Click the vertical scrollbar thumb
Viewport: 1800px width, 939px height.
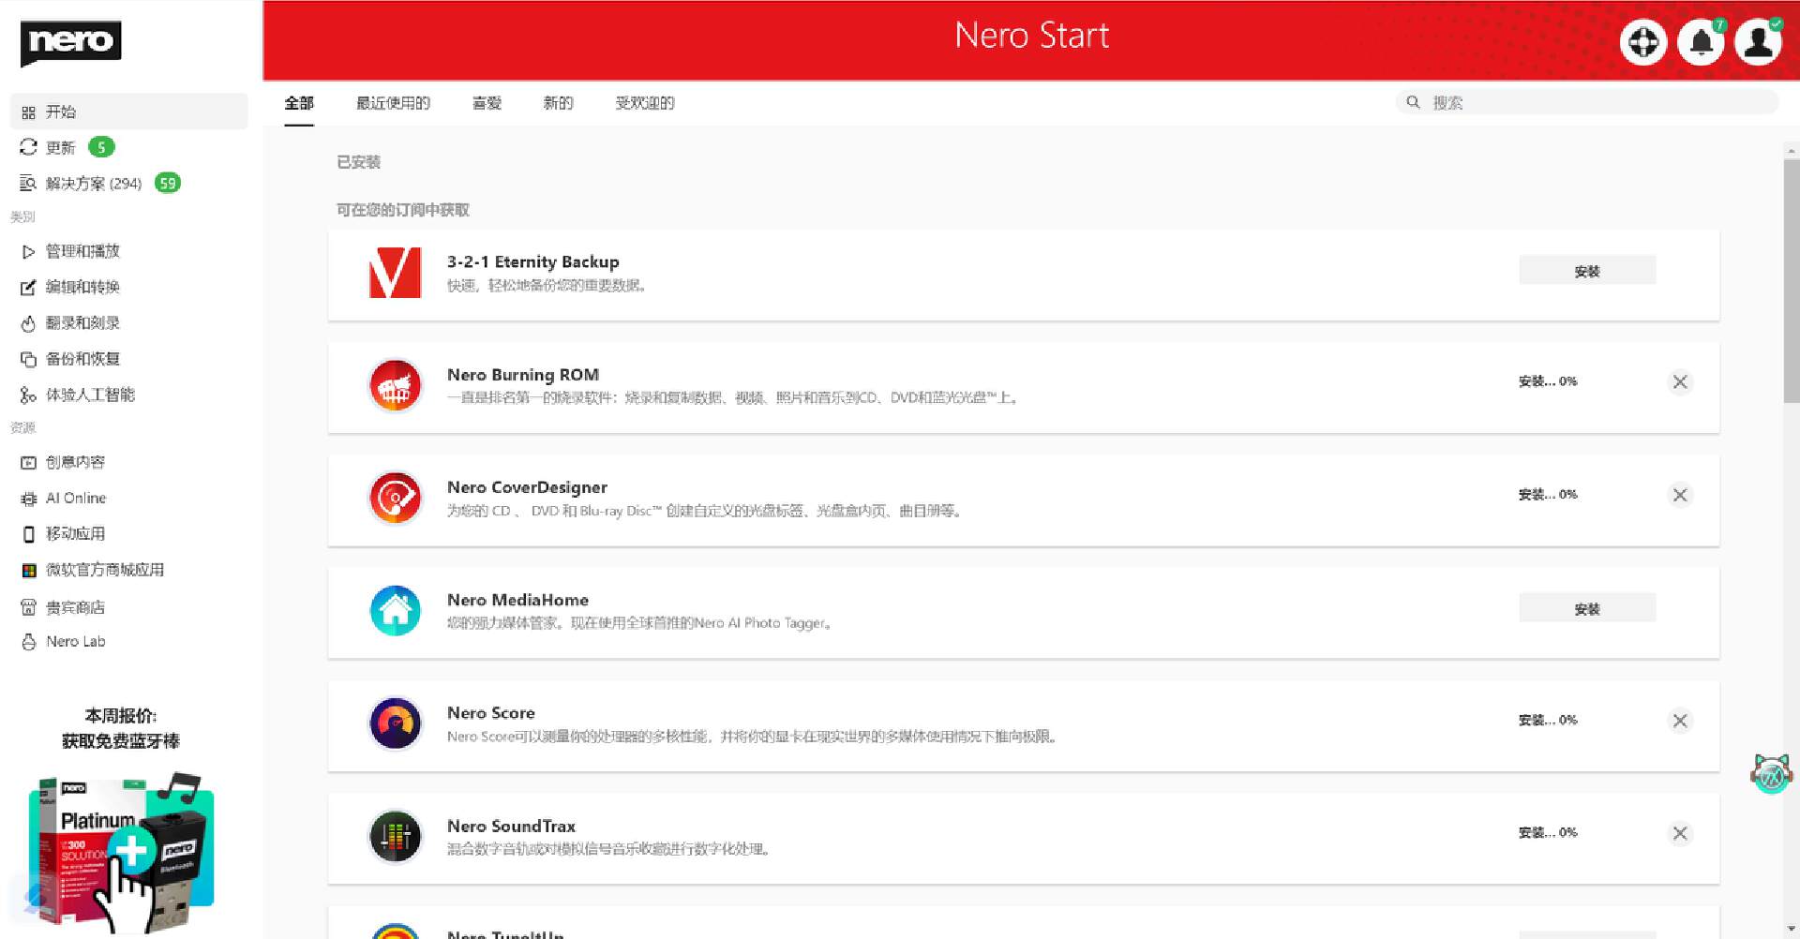1791,281
